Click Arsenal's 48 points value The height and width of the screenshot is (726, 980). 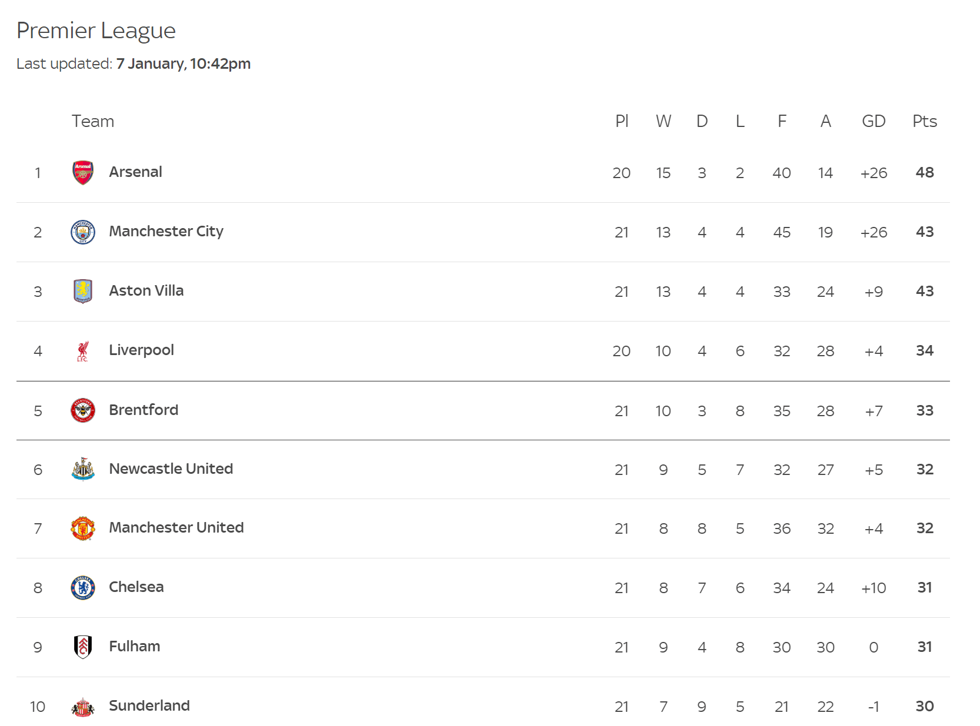(x=924, y=173)
